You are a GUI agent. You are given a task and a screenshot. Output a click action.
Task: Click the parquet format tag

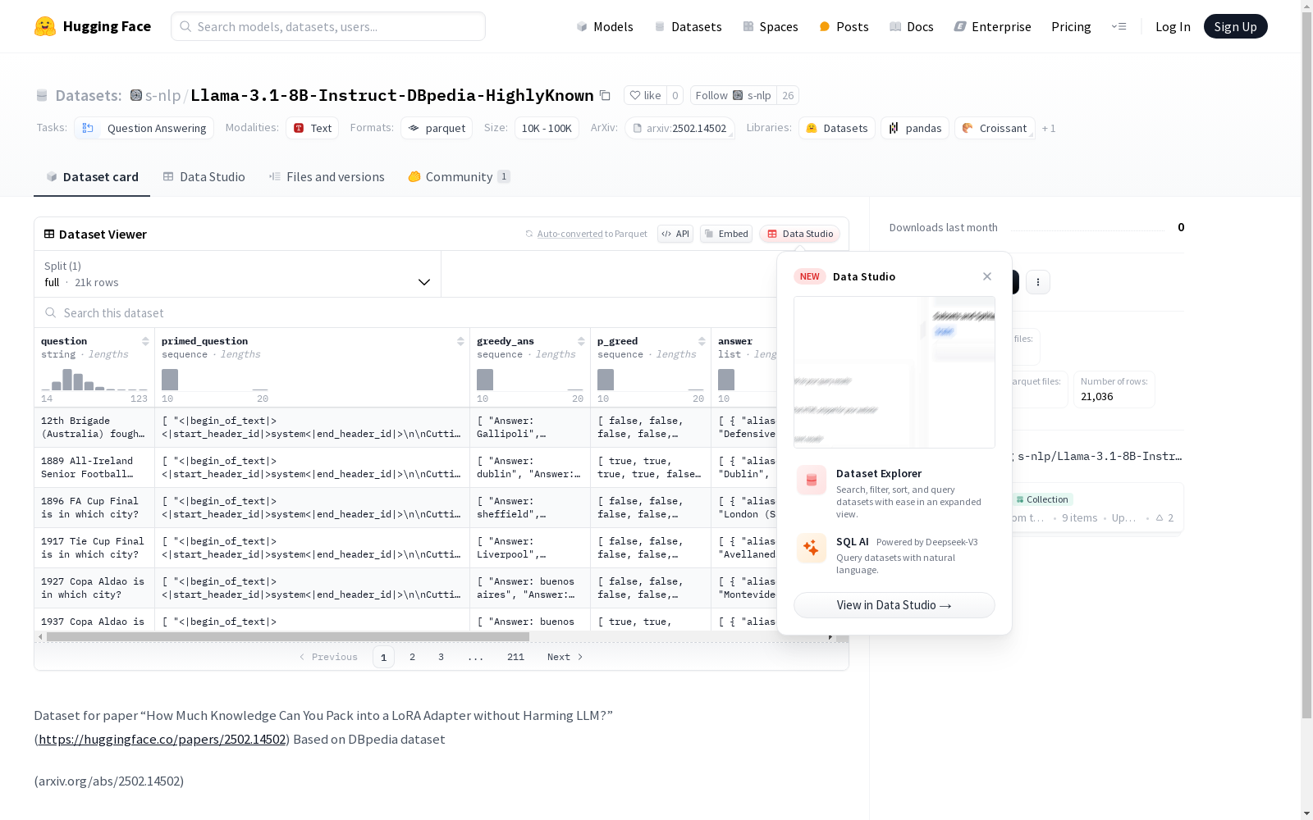click(x=437, y=128)
